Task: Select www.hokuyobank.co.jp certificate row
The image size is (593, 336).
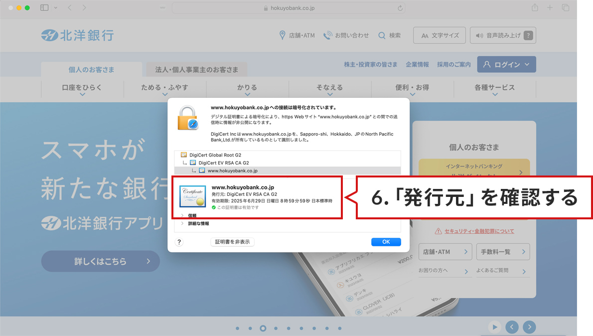Action: [288, 170]
